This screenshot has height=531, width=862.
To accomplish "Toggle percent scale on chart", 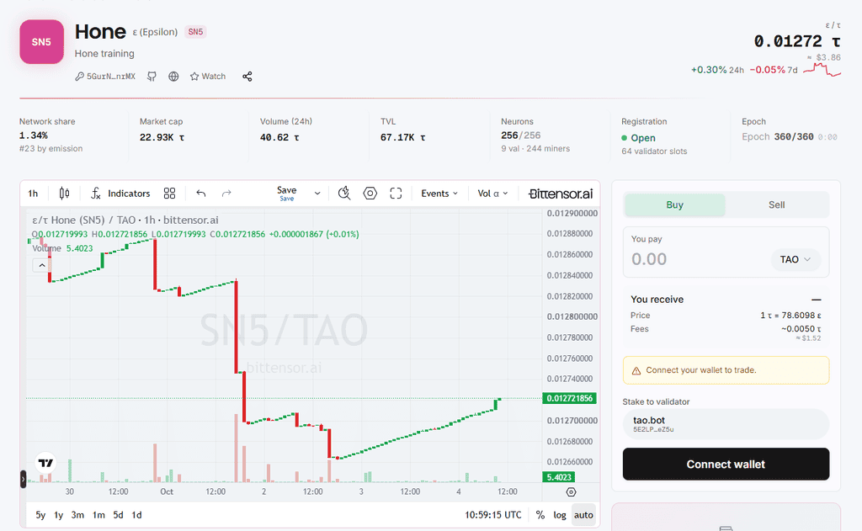I will point(540,515).
